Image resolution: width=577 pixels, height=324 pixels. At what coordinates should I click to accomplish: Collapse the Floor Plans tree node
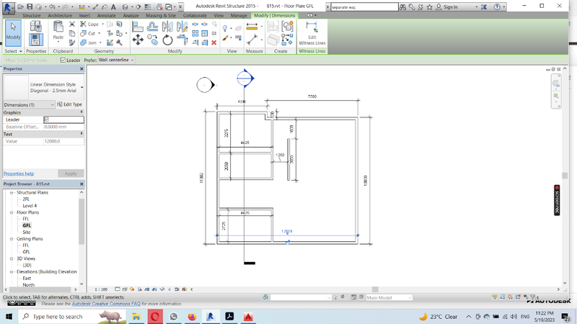12,212
